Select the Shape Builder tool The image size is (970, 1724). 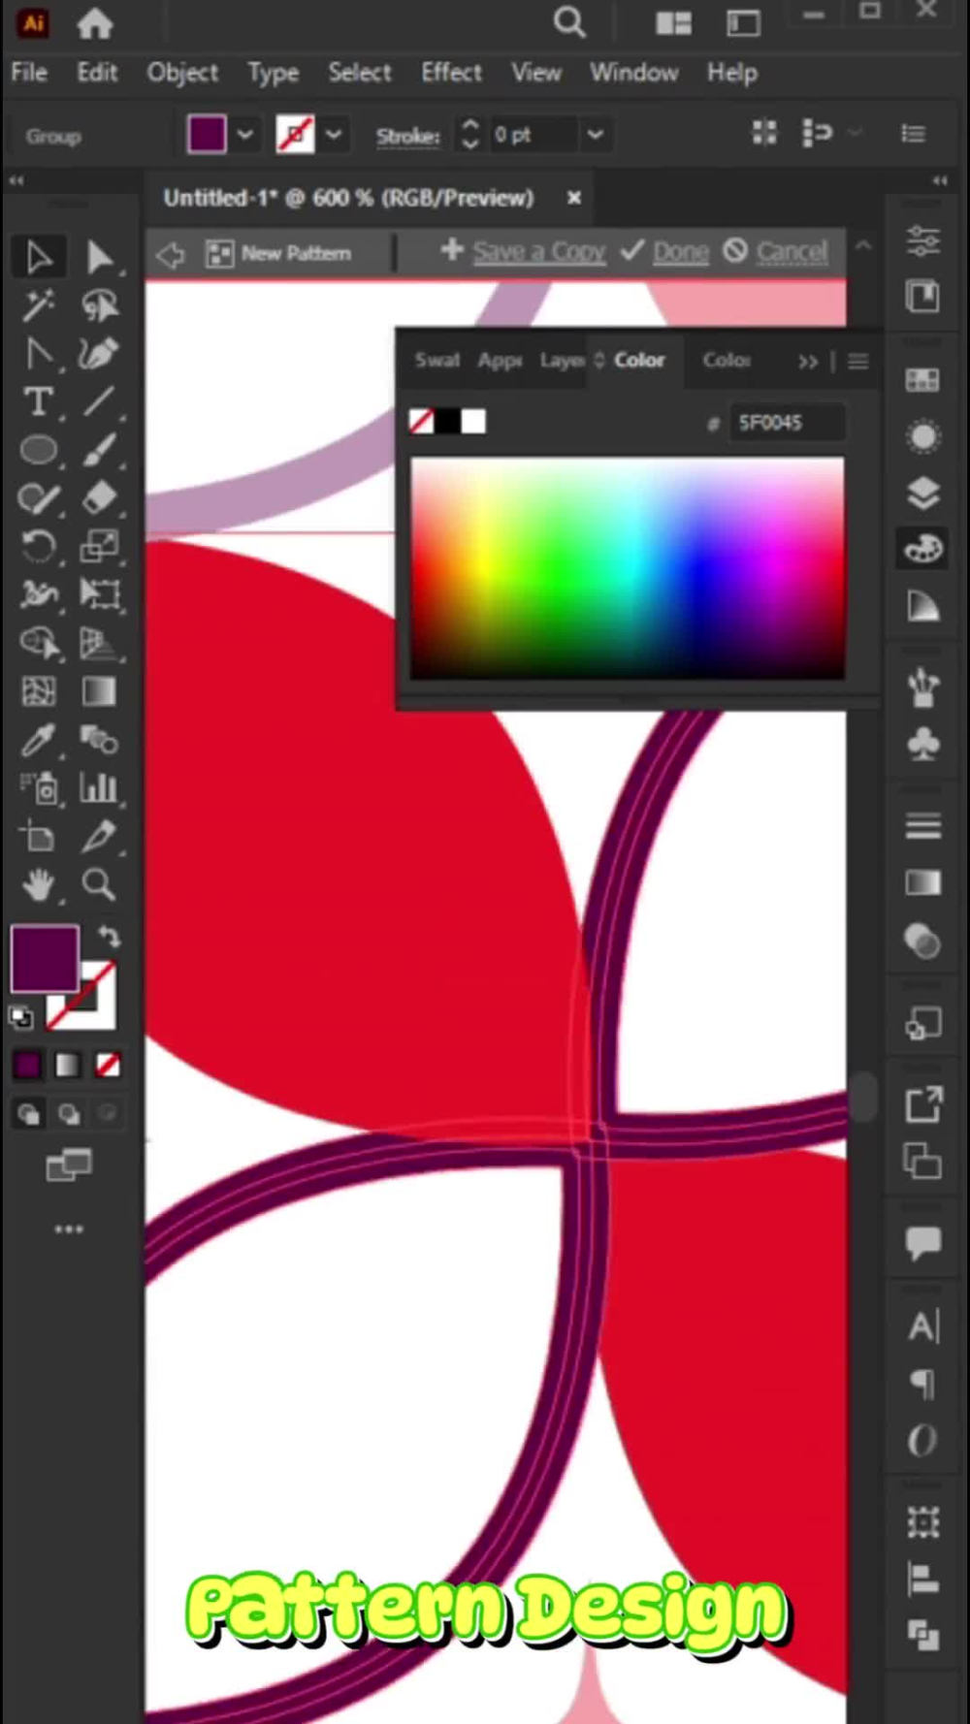39,643
